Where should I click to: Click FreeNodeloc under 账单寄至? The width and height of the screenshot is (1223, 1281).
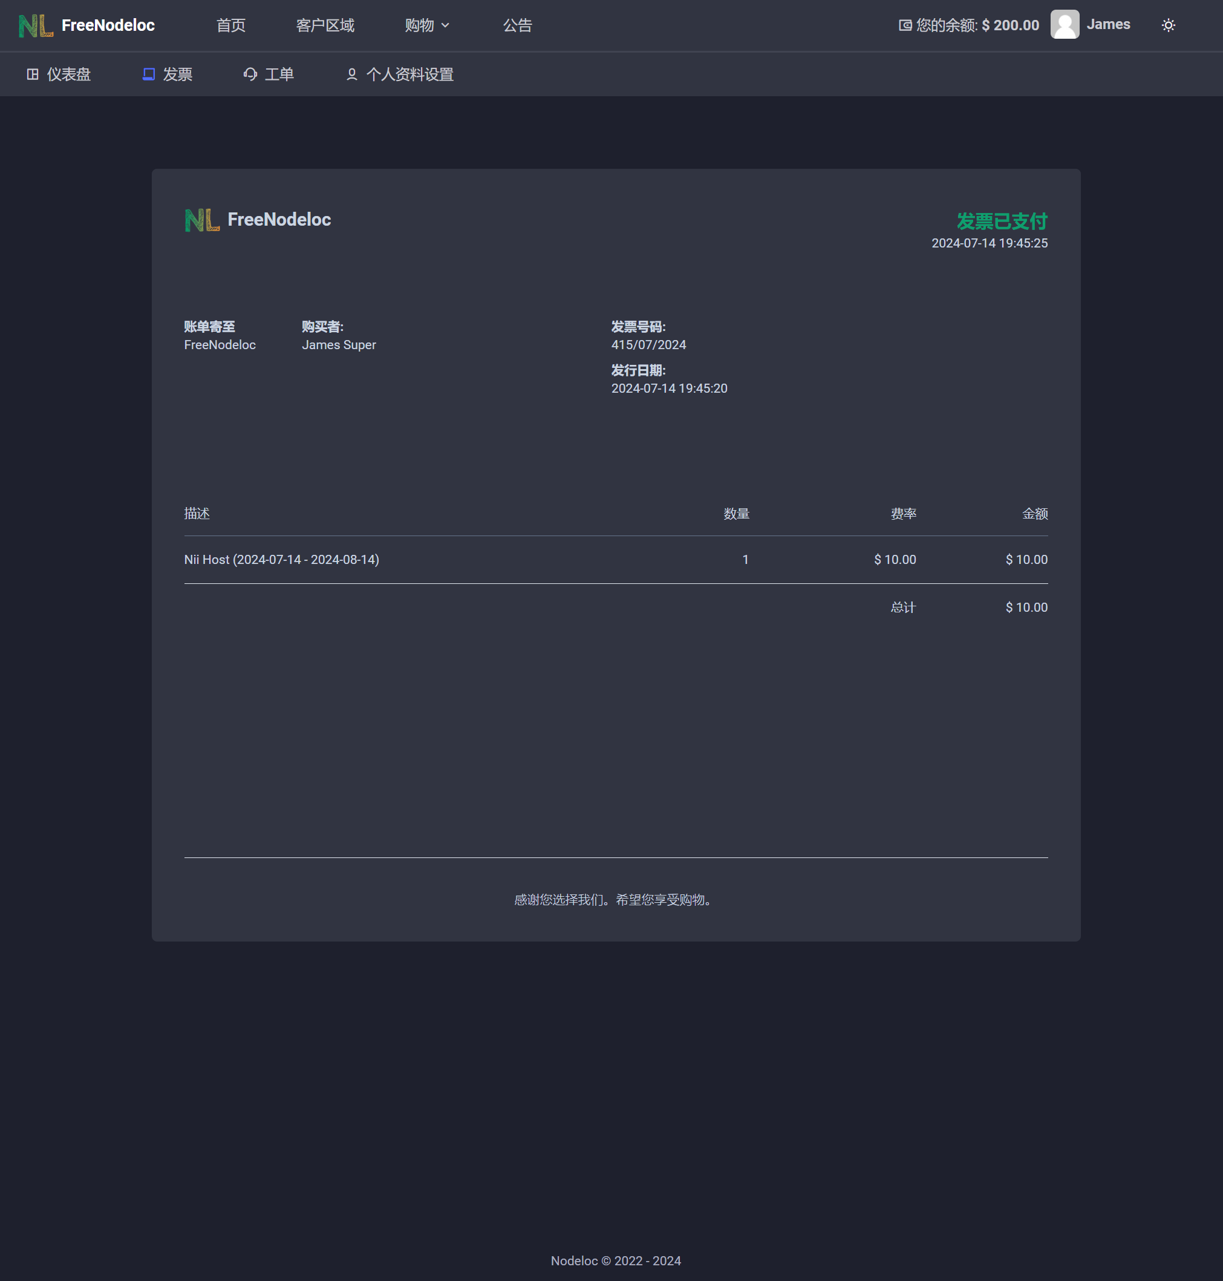pos(220,345)
